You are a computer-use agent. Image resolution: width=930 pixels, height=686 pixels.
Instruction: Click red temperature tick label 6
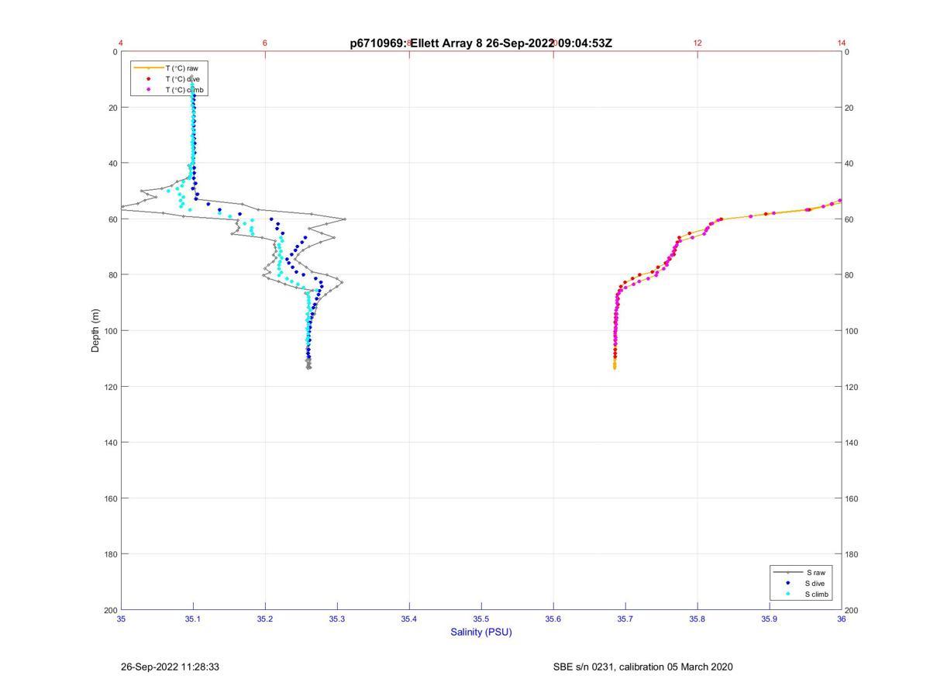[265, 43]
